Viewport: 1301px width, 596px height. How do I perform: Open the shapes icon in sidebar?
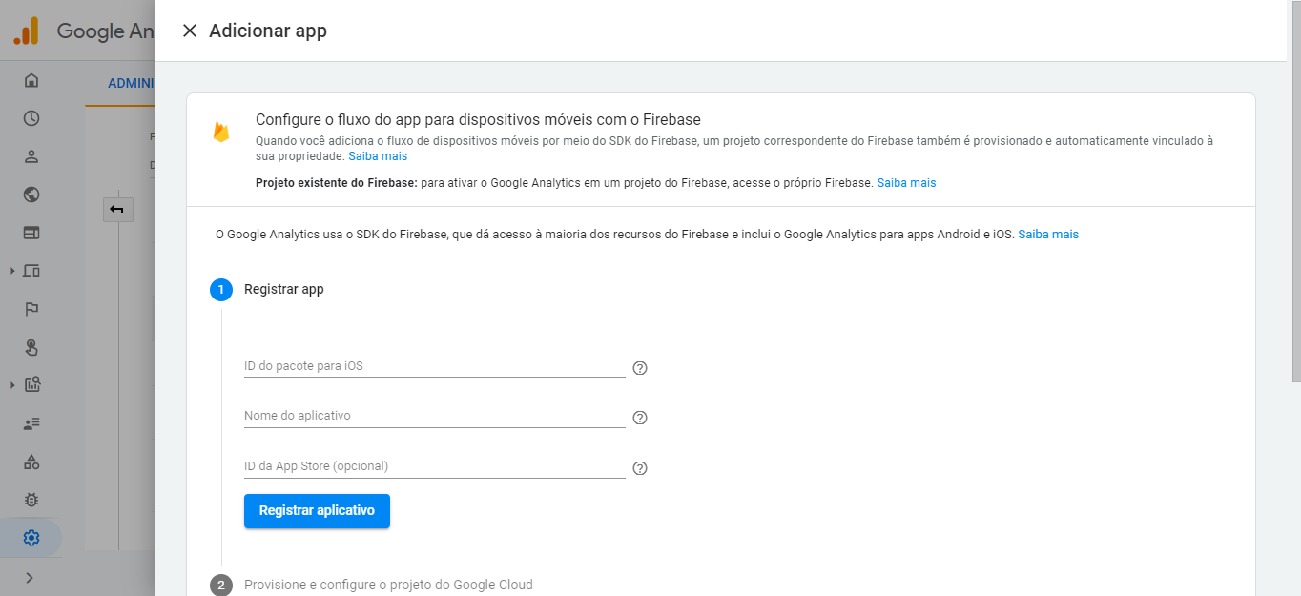pyautogui.click(x=31, y=462)
